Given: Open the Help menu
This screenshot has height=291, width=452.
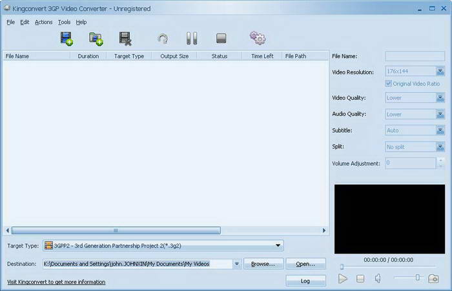Looking at the screenshot, I should [81, 22].
